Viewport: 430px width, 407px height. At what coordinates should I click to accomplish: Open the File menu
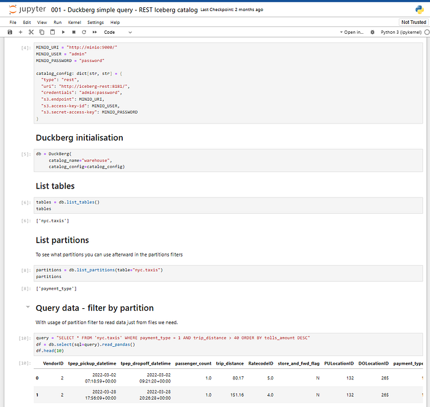13,23
